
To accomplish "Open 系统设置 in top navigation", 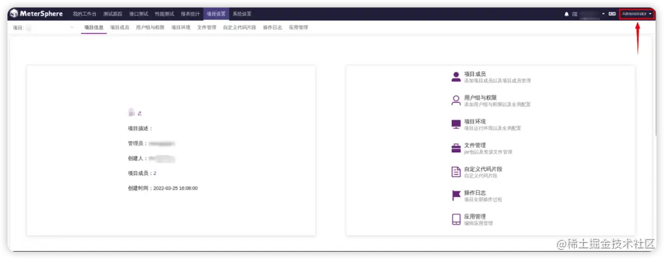I will (x=242, y=14).
